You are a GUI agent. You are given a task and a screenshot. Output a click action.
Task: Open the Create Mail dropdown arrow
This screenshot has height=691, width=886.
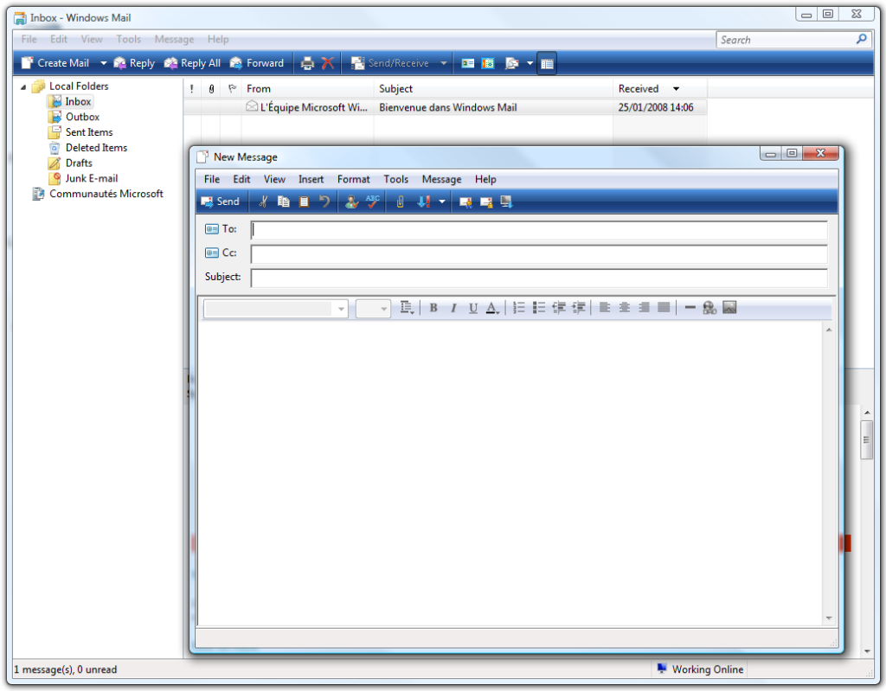click(x=104, y=63)
